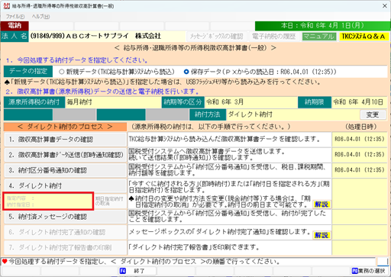
Task: Click the ダイレクト納付のプロセス header
Action: click(65, 127)
